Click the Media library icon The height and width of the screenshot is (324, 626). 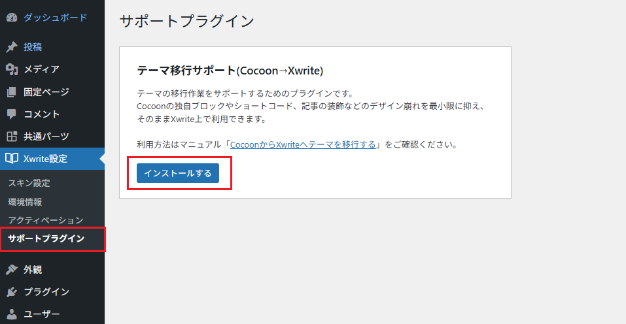[x=11, y=69]
